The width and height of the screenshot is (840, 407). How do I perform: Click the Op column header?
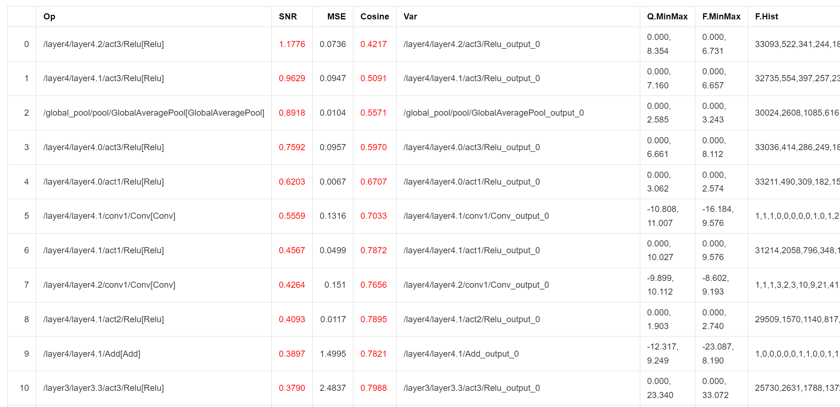click(49, 17)
